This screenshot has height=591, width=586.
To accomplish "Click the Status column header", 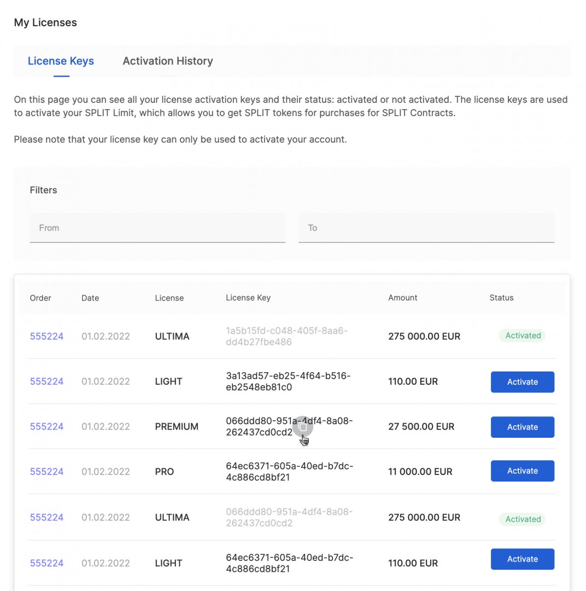I will pos(501,298).
